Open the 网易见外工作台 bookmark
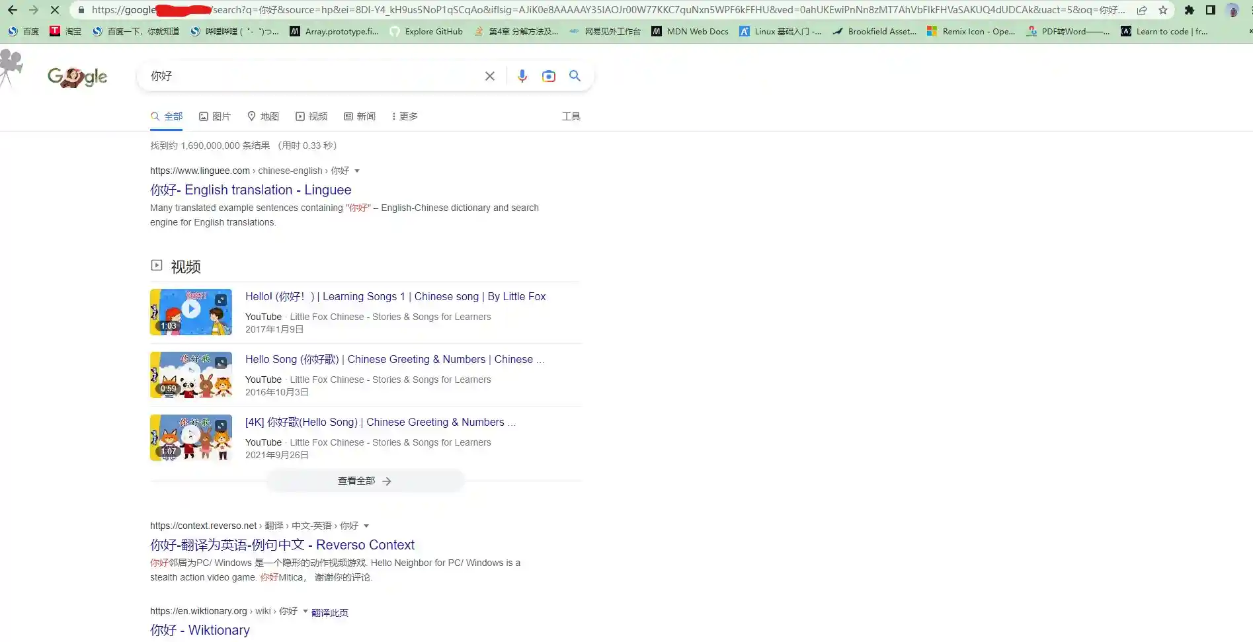This screenshot has width=1253, height=642. point(604,31)
